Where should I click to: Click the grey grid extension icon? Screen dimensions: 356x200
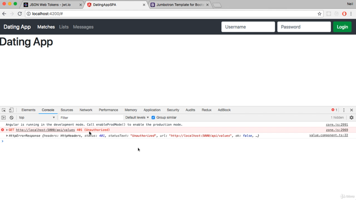329,14
